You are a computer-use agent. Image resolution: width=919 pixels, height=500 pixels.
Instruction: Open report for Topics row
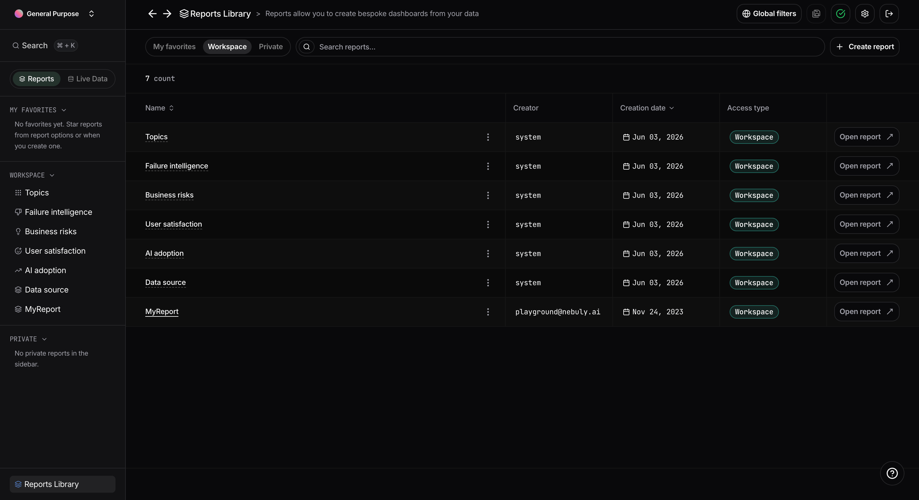[866, 137]
